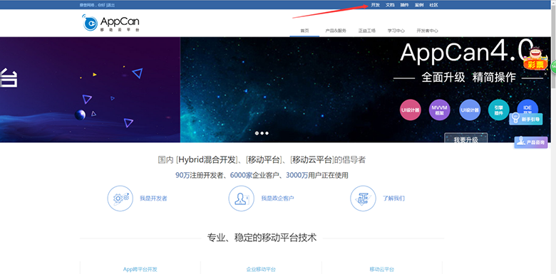Go to second carousel slide dot
Image resolution: width=556 pixels, height=274 pixels.
tap(262, 134)
